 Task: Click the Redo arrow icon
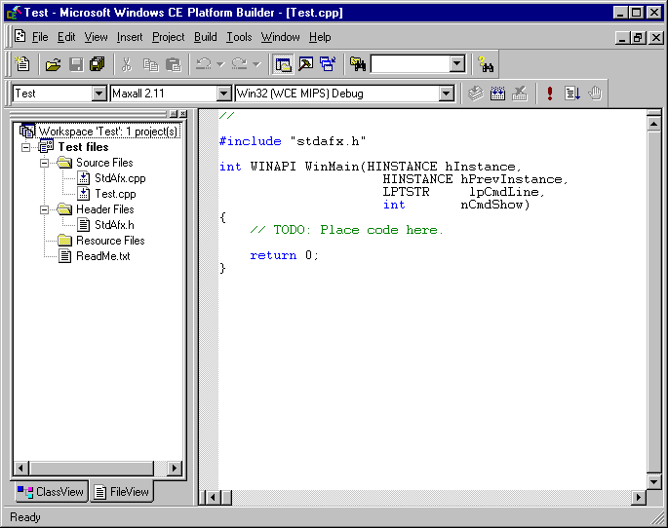click(240, 64)
